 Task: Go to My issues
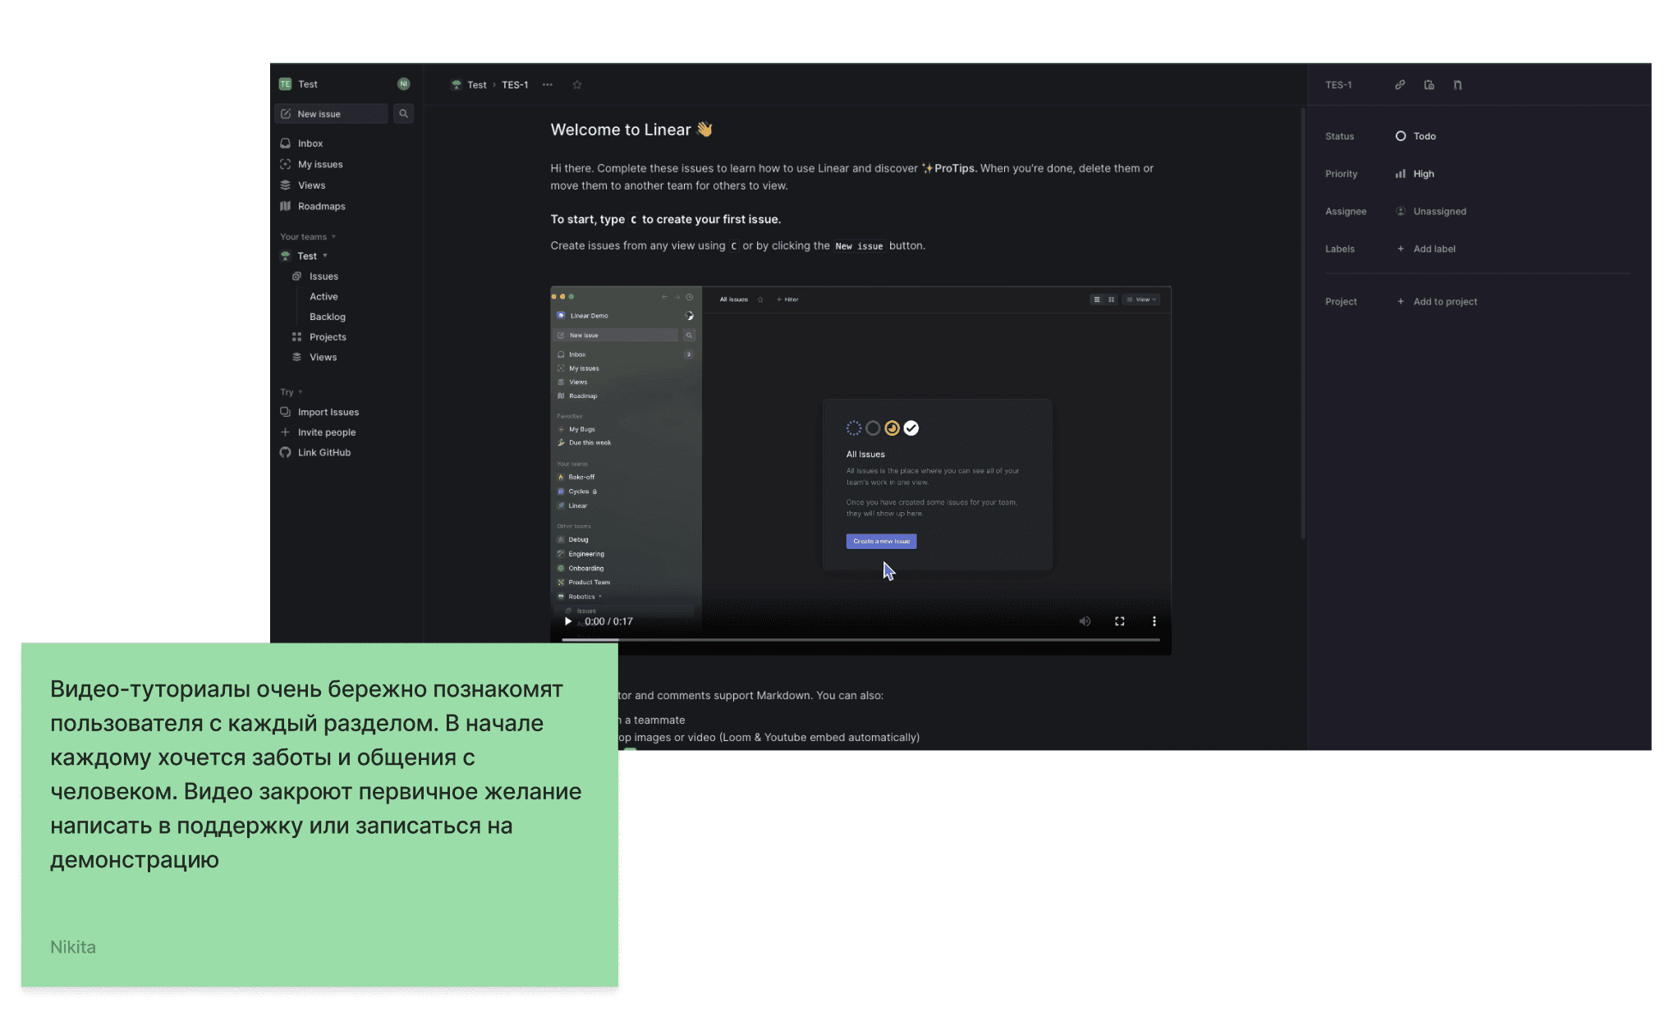(x=320, y=164)
